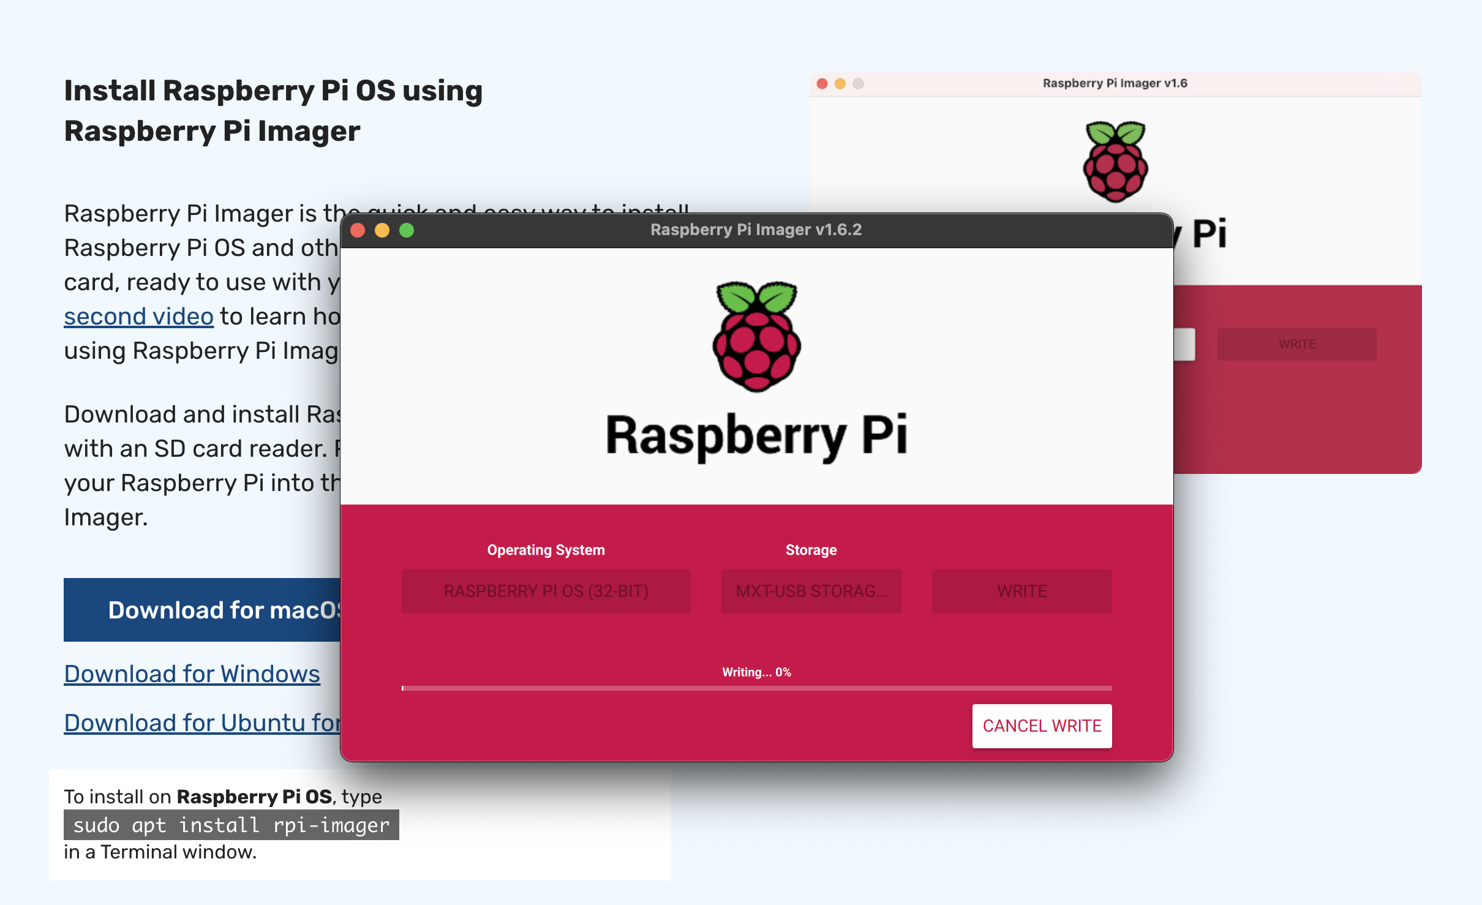The image size is (1482, 905).
Task: Click Download for macOS button
Action: [x=202, y=610]
